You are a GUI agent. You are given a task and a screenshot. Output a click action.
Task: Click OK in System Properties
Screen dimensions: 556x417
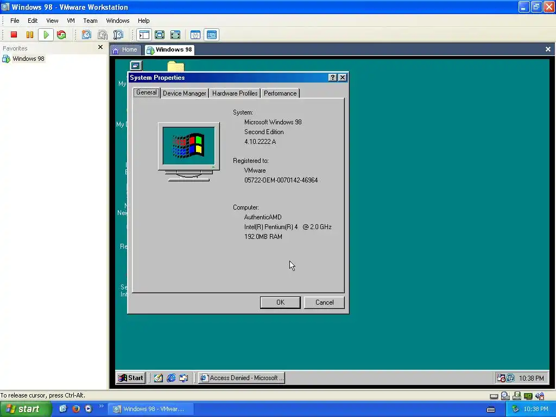tap(280, 302)
